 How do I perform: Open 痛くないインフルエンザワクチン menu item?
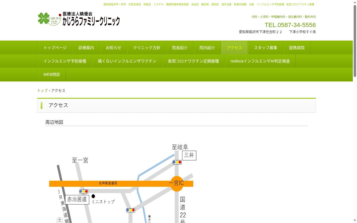[127, 61]
